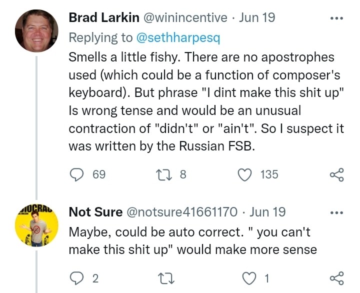
Task: Retweet Brad Larkin's tweet
Action: coord(164,174)
